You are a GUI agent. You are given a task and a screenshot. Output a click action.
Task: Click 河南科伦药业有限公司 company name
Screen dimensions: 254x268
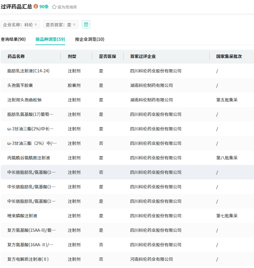(151, 259)
